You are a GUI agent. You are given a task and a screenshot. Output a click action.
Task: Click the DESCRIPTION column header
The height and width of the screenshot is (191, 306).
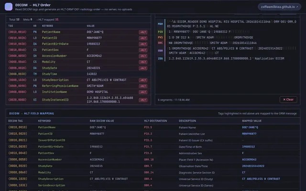pos(187,121)
